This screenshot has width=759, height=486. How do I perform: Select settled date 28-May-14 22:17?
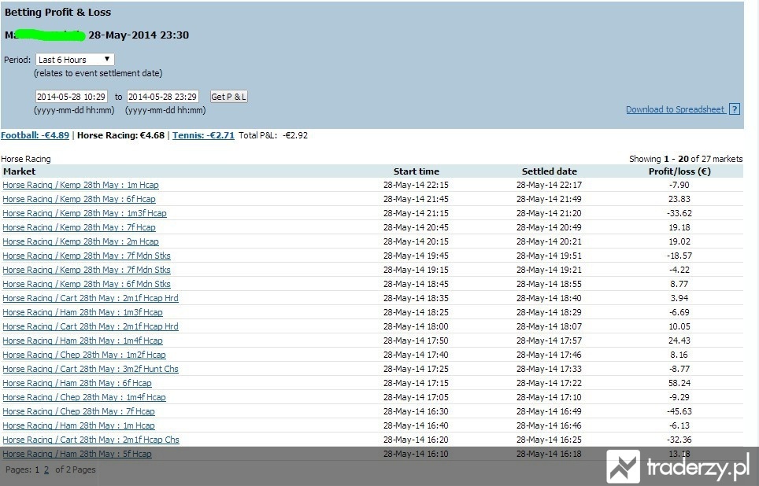click(549, 185)
